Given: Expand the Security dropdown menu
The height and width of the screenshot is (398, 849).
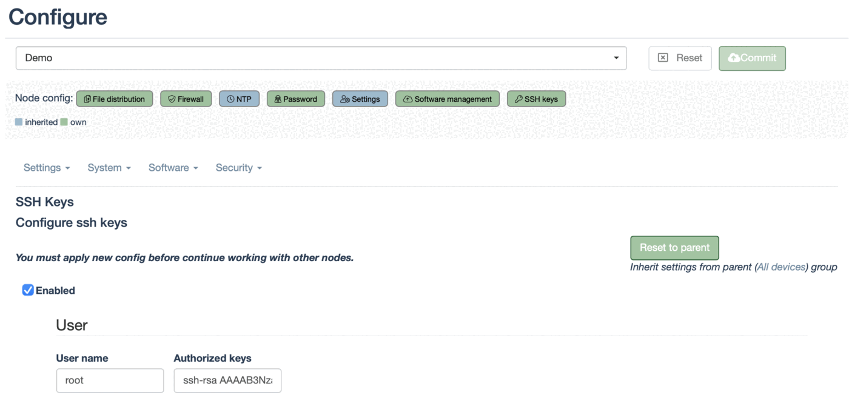Looking at the screenshot, I should tap(238, 168).
